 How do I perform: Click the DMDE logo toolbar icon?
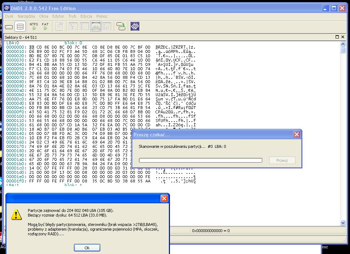tap(135, 26)
